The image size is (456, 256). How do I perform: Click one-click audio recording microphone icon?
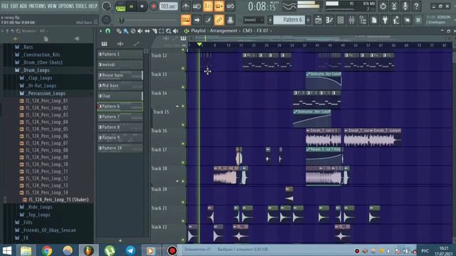pyautogui.click(x=405, y=6)
